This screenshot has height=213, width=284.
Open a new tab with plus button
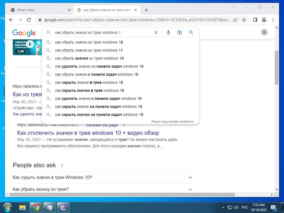146,10
